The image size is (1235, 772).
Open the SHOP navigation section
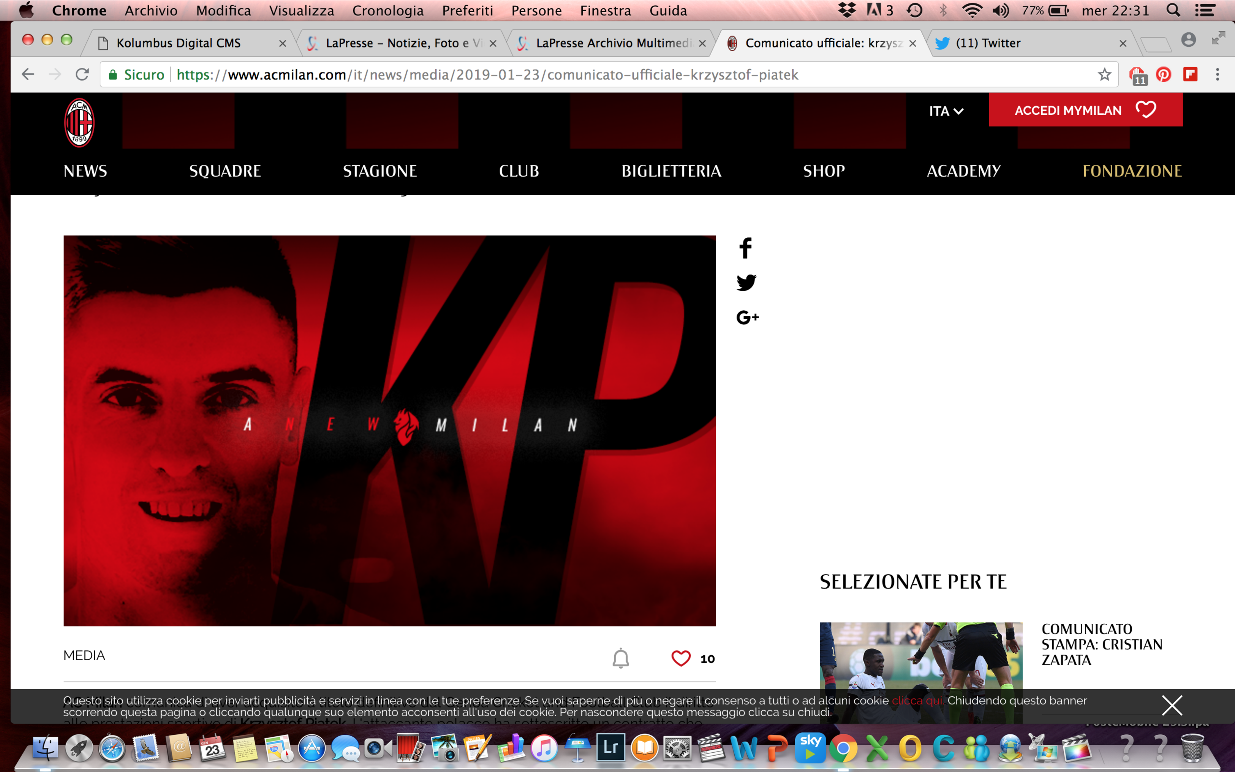[824, 171]
